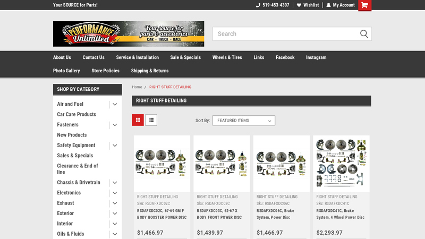Click the Wishlist link
The width and height of the screenshot is (425, 239).
[x=311, y=5]
